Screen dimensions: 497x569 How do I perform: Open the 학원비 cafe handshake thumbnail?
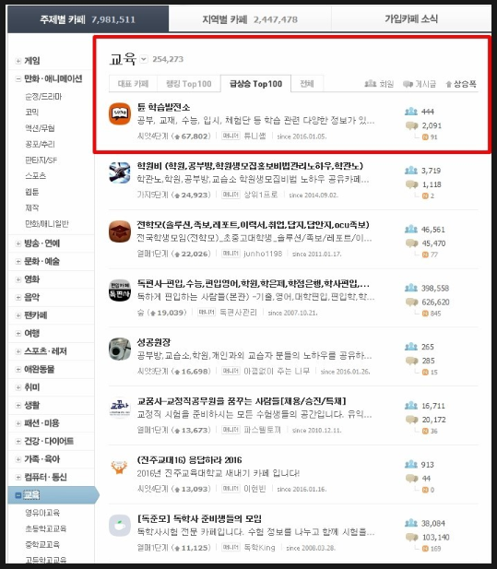[x=120, y=172]
